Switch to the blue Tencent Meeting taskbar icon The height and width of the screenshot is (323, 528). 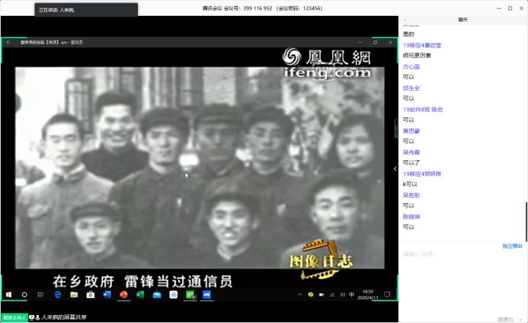207,295
